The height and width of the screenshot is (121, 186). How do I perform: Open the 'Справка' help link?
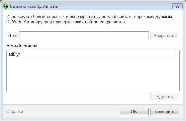tap(15, 112)
